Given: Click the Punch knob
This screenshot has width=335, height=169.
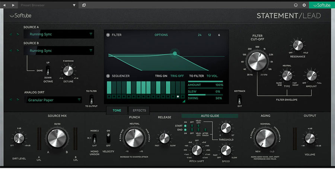Looking at the screenshot, I should (134, 138).
